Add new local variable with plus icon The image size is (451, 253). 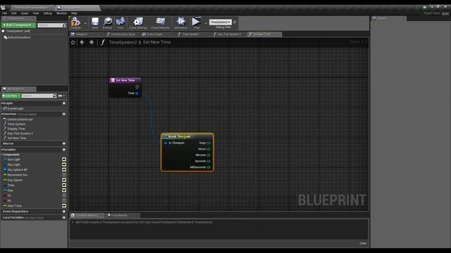click(64, 218)
